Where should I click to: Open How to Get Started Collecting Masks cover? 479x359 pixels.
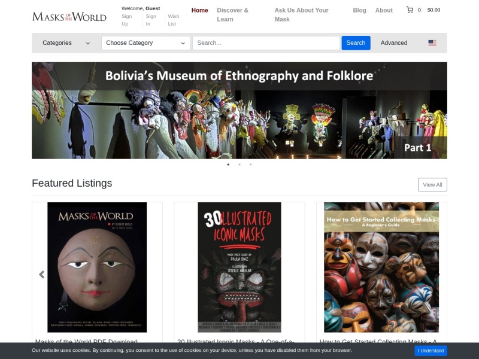pos(381,267)
